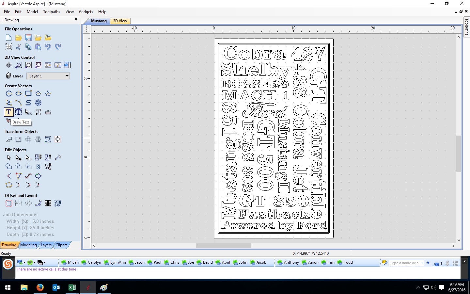The height and width of the screenshot is (294, 470).
Task: Open the Toolpaths menu
Action: [52, 12]
